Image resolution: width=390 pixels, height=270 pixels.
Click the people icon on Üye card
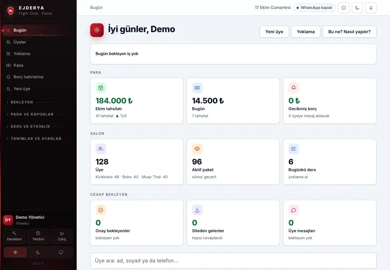click(101, 149)
